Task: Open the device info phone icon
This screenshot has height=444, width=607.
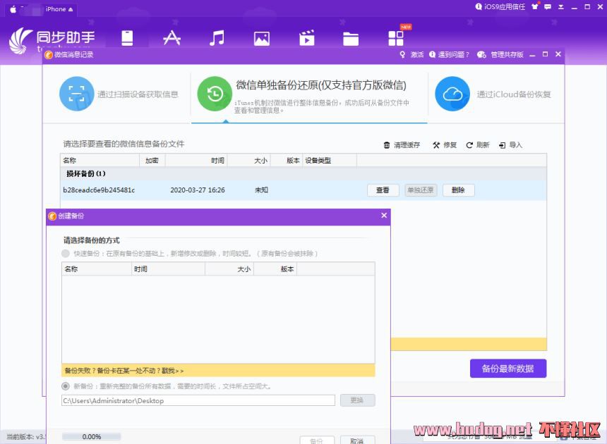Action: [x=127, y=38]
